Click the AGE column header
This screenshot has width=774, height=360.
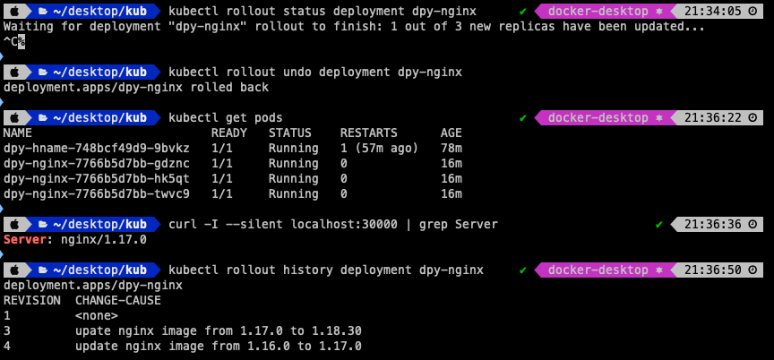(451, 133)
